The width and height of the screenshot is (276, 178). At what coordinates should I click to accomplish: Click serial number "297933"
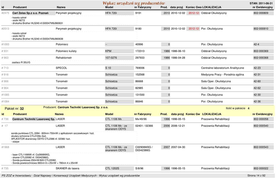140,58
